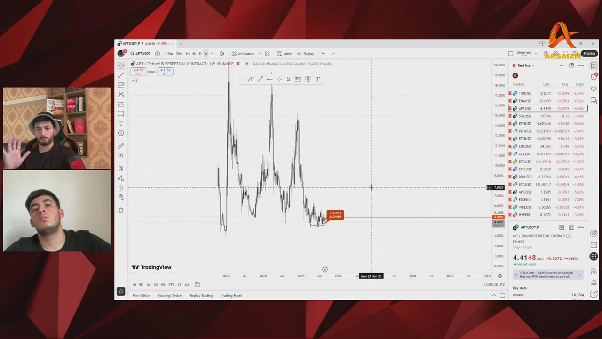Add symbol to compare with plus icon
The width and height of the screenshot is (602, 339).
point(157,54)
